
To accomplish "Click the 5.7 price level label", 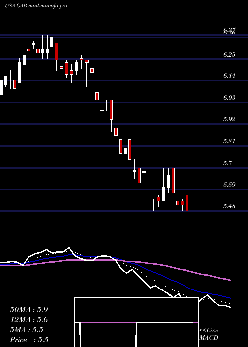I will [227, 163].
